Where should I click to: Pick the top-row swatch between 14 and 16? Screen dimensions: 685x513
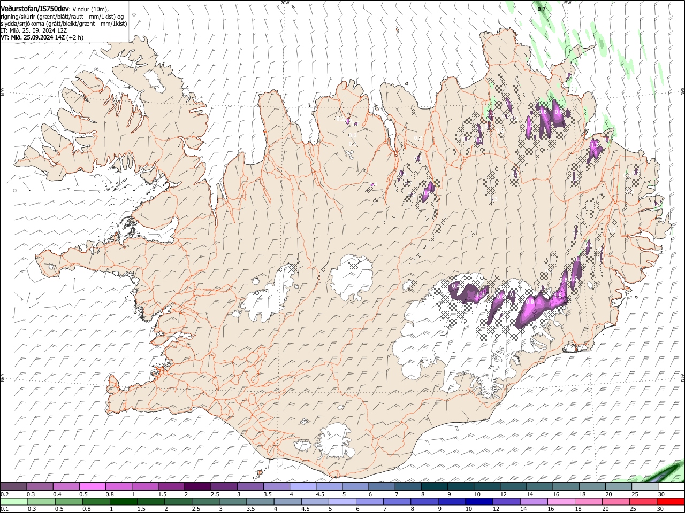(539, 487)
